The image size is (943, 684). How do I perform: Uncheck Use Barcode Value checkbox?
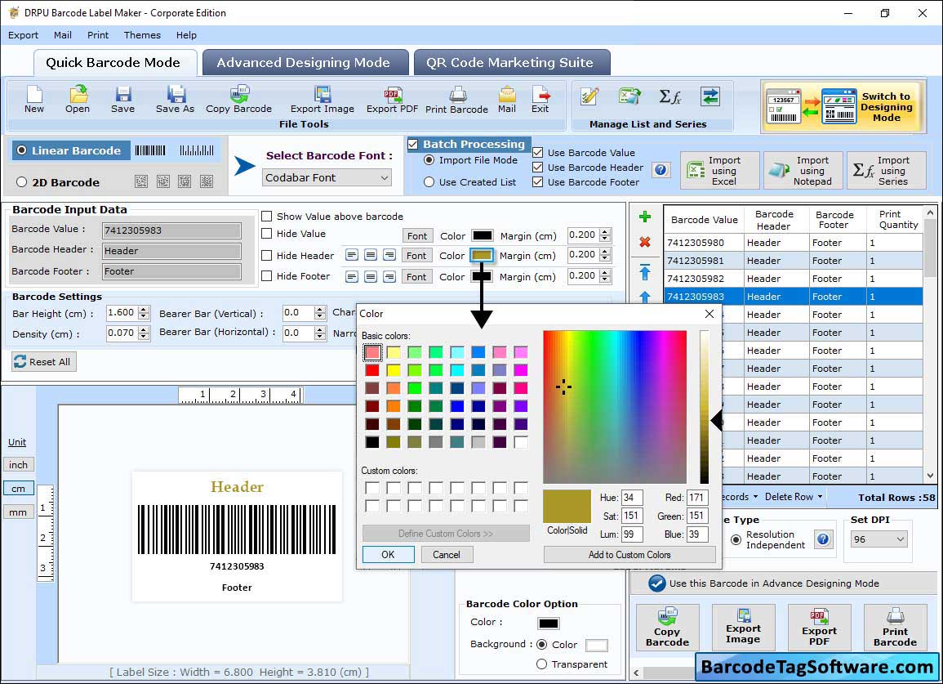538,153
